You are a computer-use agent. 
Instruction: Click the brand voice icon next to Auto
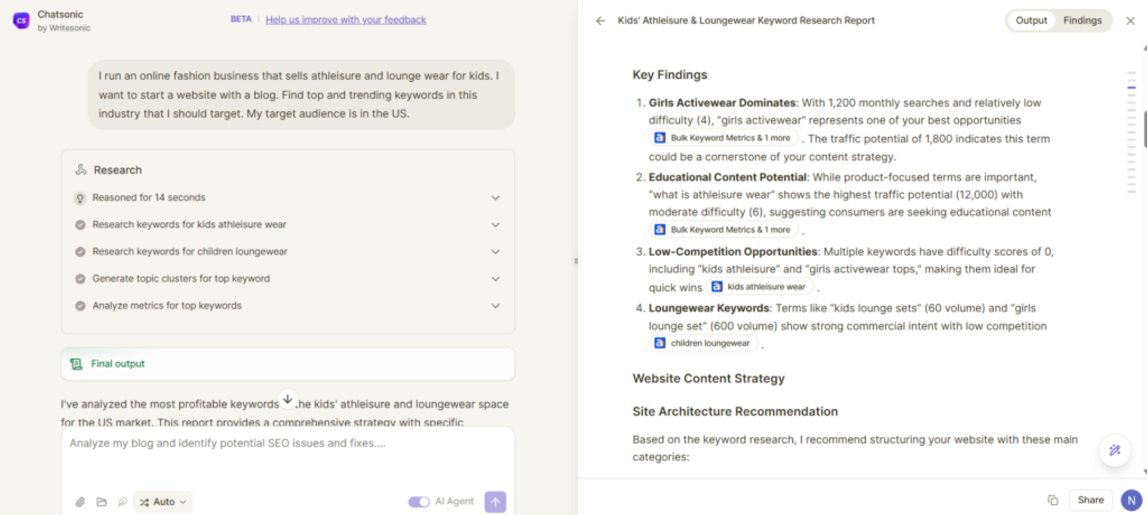pyautogui.click(x=122, y=502)
